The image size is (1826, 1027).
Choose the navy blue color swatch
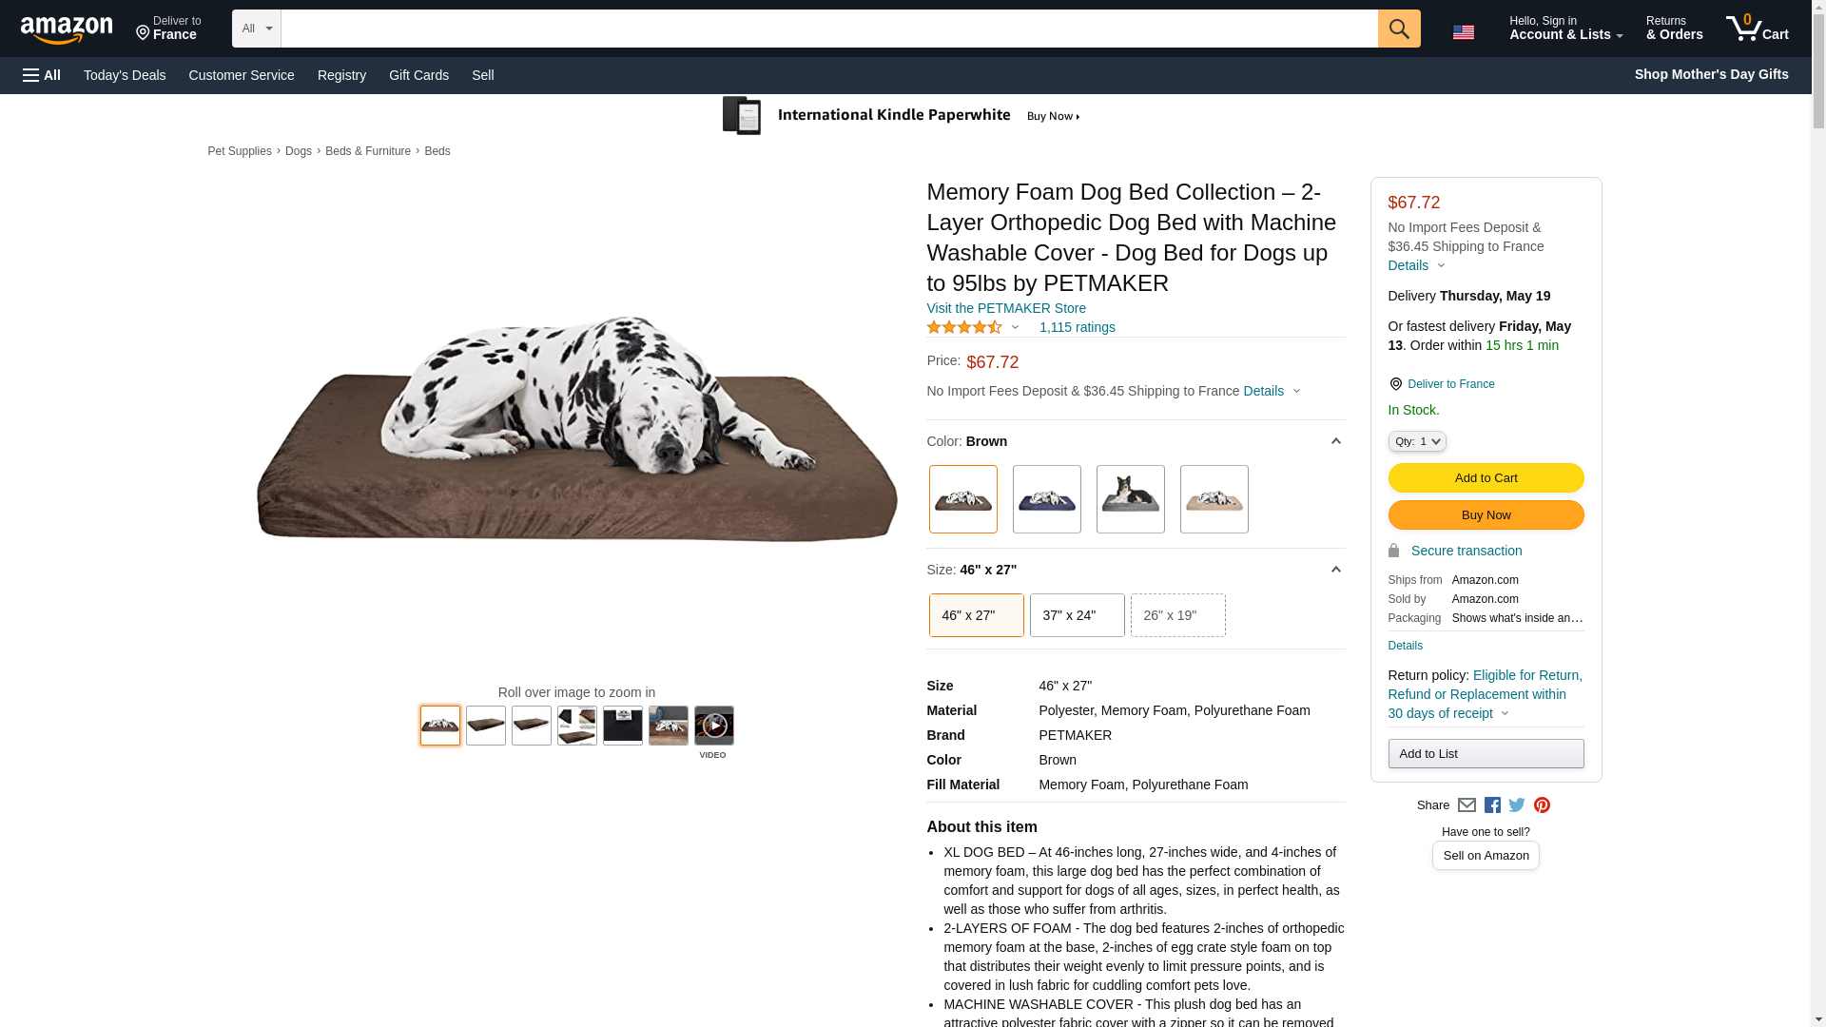(x=1046, y=499)
